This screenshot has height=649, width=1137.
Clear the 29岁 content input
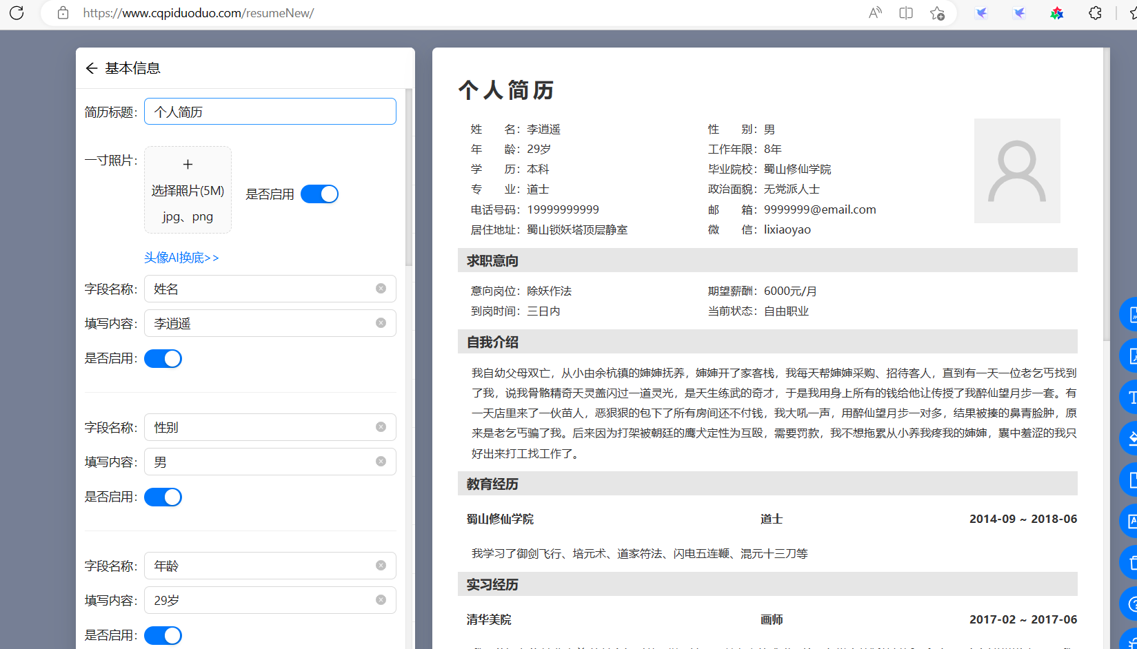381,600
